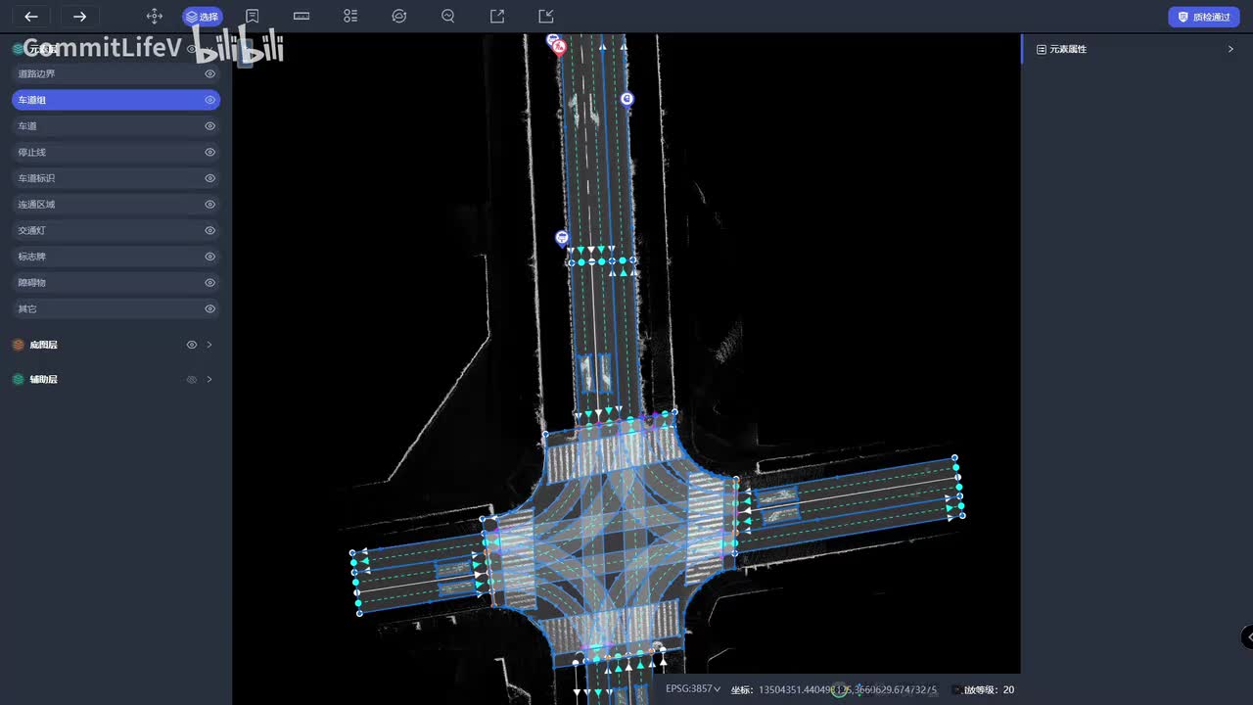
Task: Select the ruler measurement tool
Action: point(302,17)
